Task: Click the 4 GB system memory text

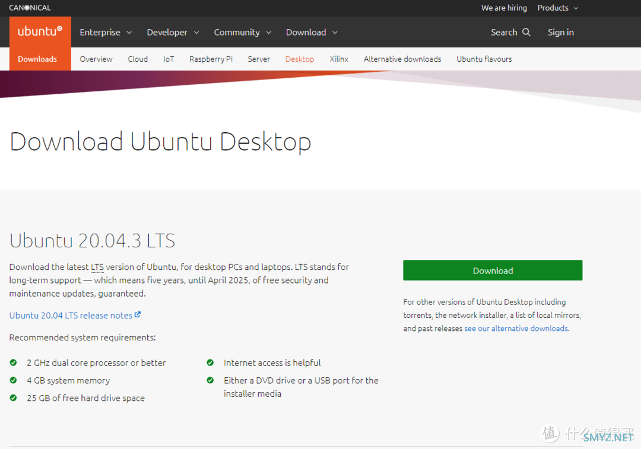Action: point(68,380)
